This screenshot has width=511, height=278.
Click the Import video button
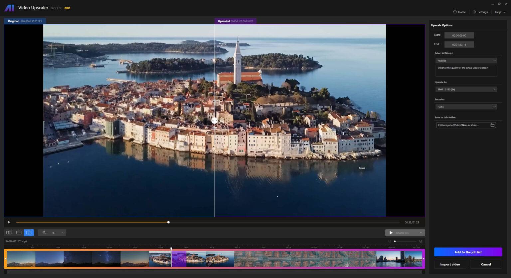tap(450, 264)
